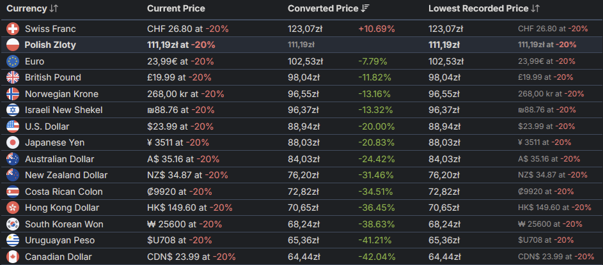Click the Israeli New Shekel flag icon
Image resolution: width=603 pixels, height=265 pixels.
pyautogui.click(x=13, y=110)
